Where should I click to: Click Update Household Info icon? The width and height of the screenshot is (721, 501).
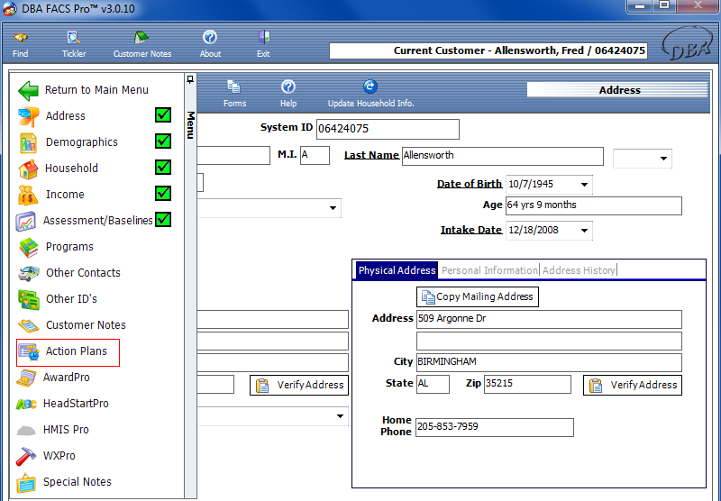click(370, 87)
